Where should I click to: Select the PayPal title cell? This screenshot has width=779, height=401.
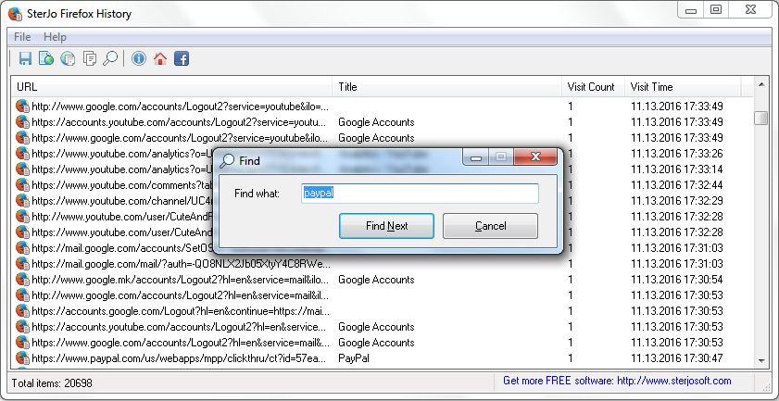tap(354, 357)
